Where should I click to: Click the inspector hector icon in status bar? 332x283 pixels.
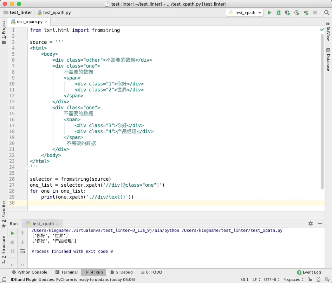pos(318,279)
